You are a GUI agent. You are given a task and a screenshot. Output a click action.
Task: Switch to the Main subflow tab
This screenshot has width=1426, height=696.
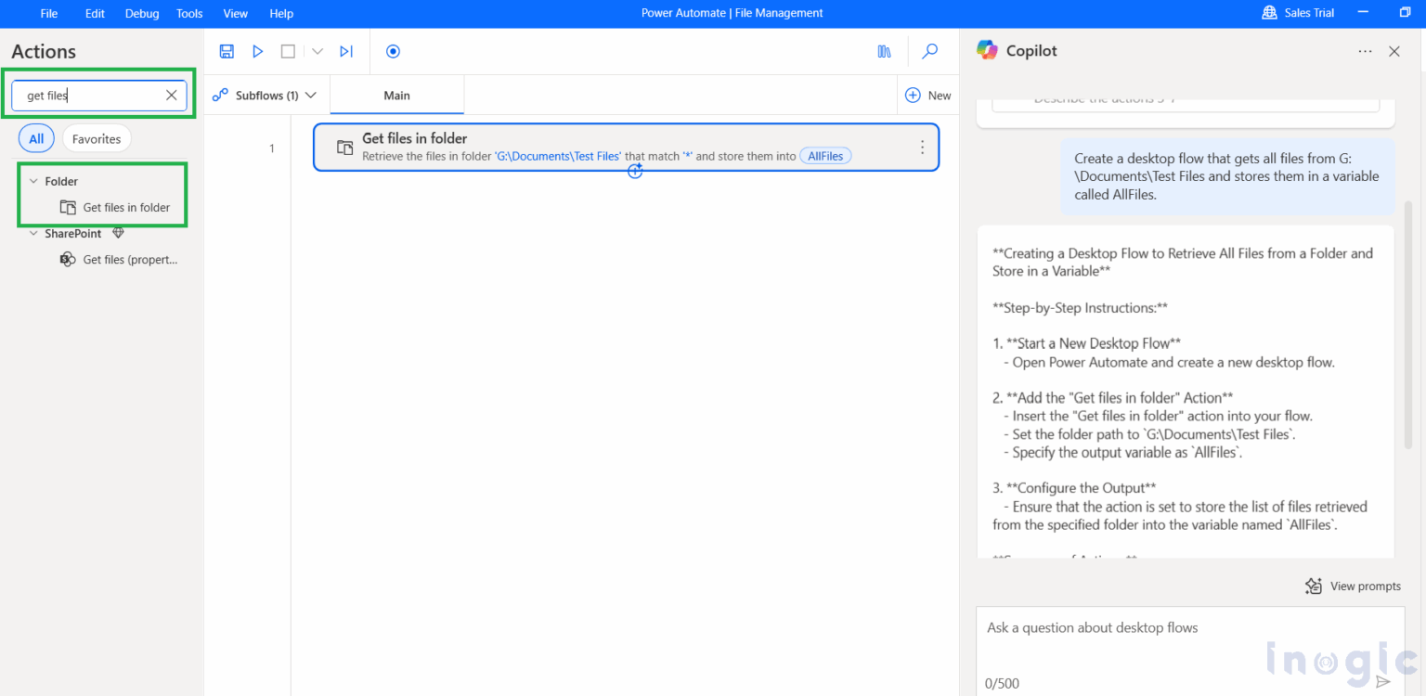pyautogui.click(x=396, y=96)
